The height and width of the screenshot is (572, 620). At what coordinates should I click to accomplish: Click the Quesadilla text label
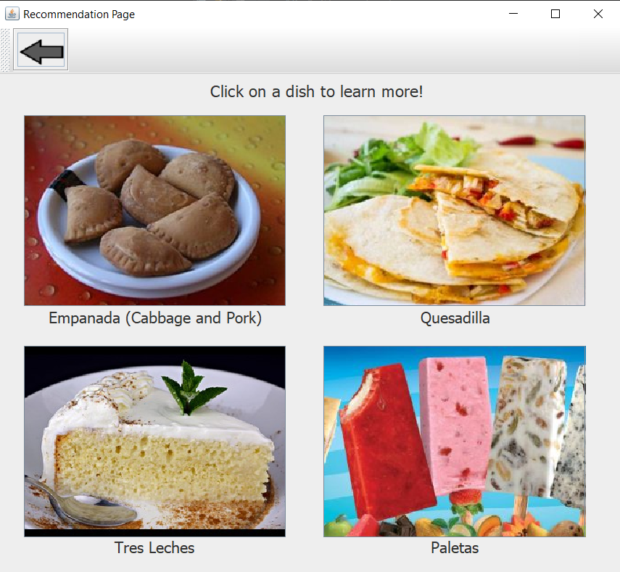pos(455,318)
